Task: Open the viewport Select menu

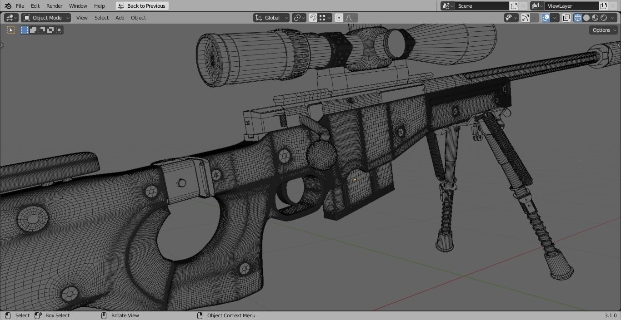Action: [x=101, y=18]
